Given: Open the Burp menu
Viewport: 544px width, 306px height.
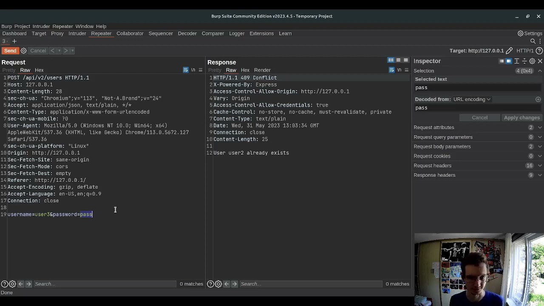Looking at the screenshot, I should (6, 26).
